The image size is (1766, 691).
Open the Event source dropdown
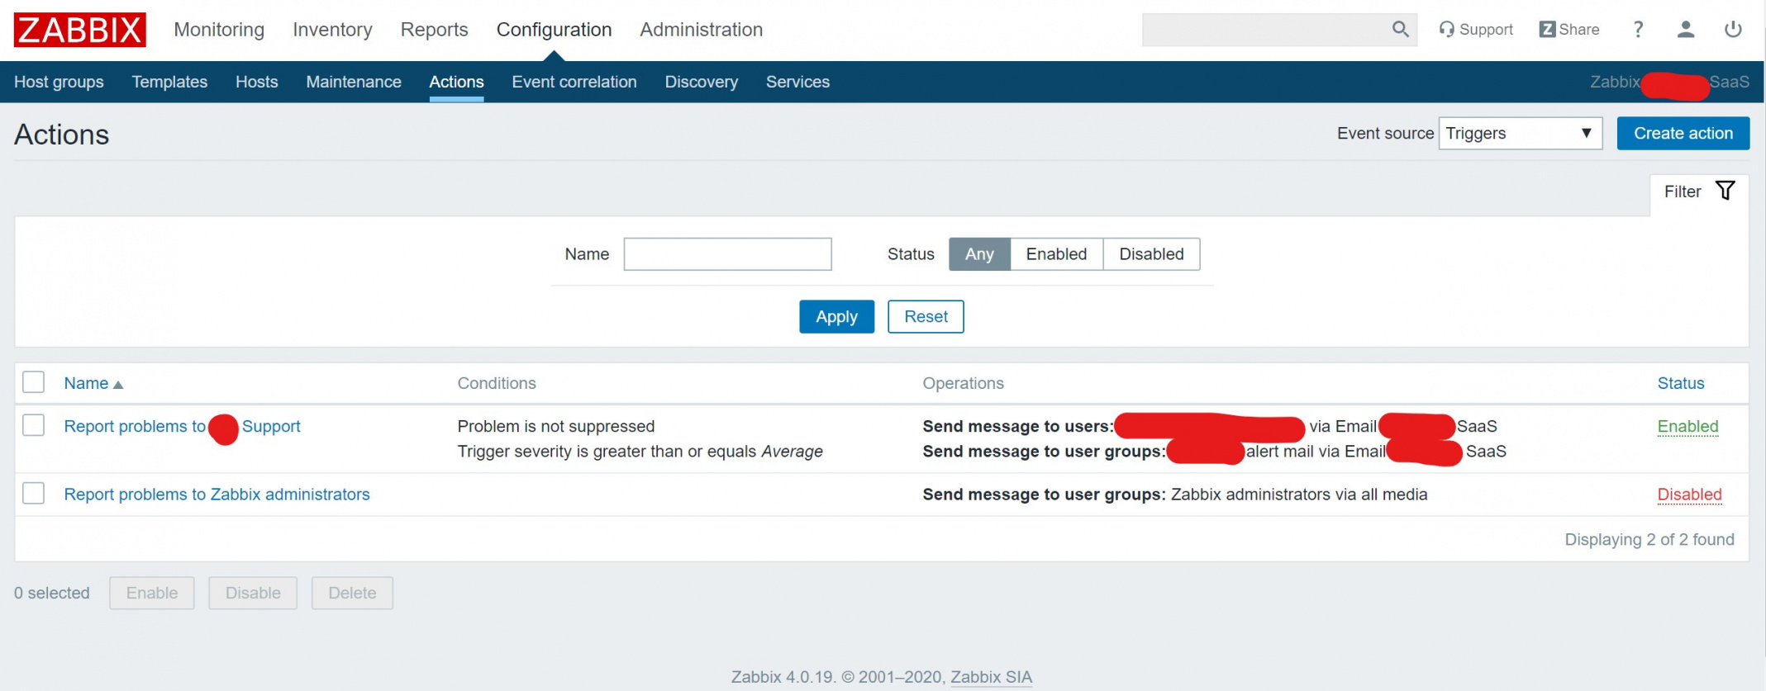[1520, 134]
